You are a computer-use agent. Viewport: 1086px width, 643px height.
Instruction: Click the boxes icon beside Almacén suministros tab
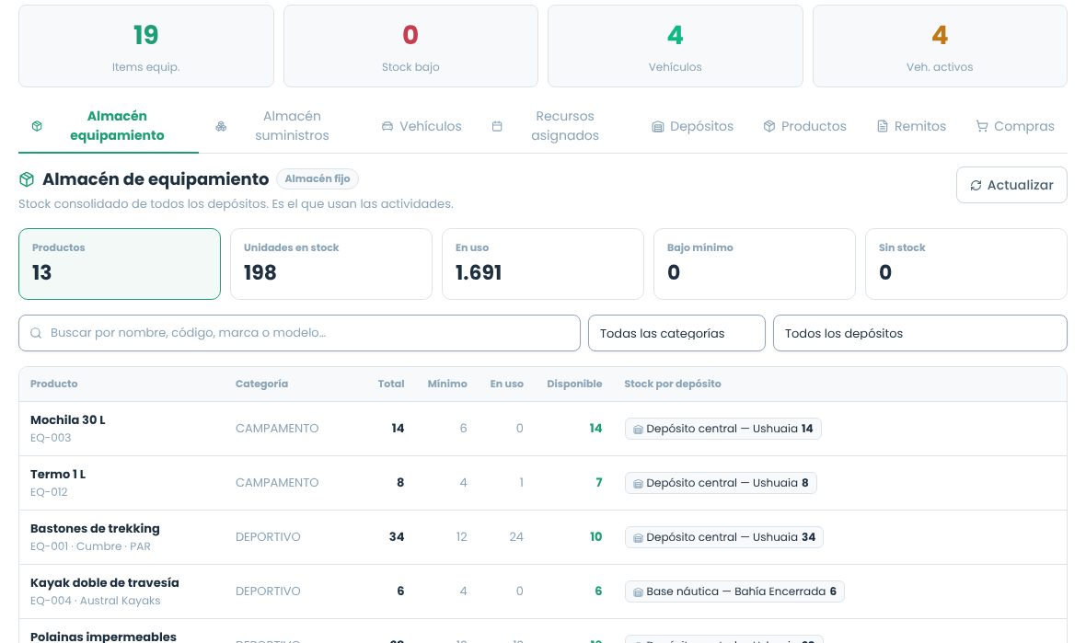click(x=221, y=126)
